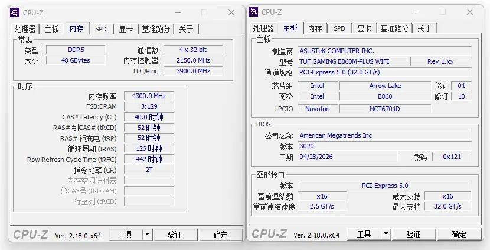Screen dimensions: 490x250
Task: Click the 2150.0 MHz memory controller value
Action: (x=193, y=60)
